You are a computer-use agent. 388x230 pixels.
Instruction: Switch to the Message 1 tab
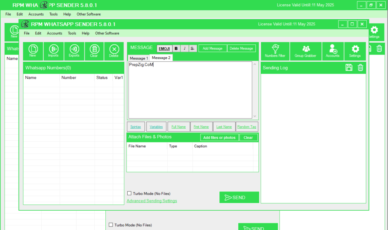139,58
